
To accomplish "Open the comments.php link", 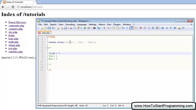I will 16,26.
